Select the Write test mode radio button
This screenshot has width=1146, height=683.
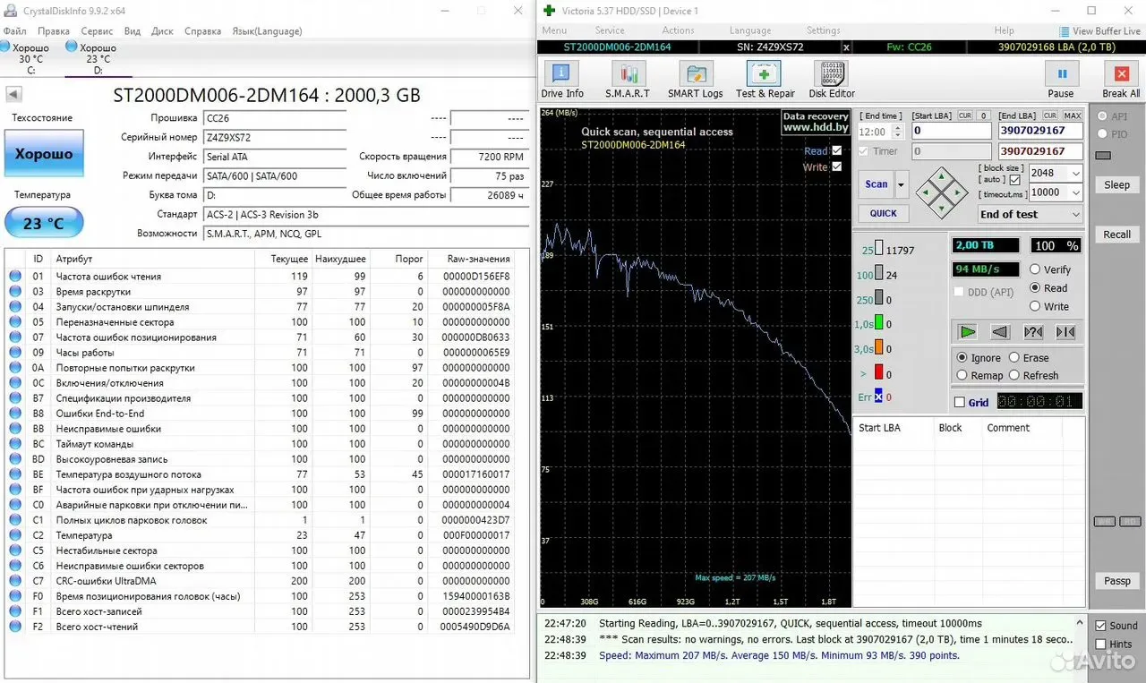click(x=1035, y=306)
